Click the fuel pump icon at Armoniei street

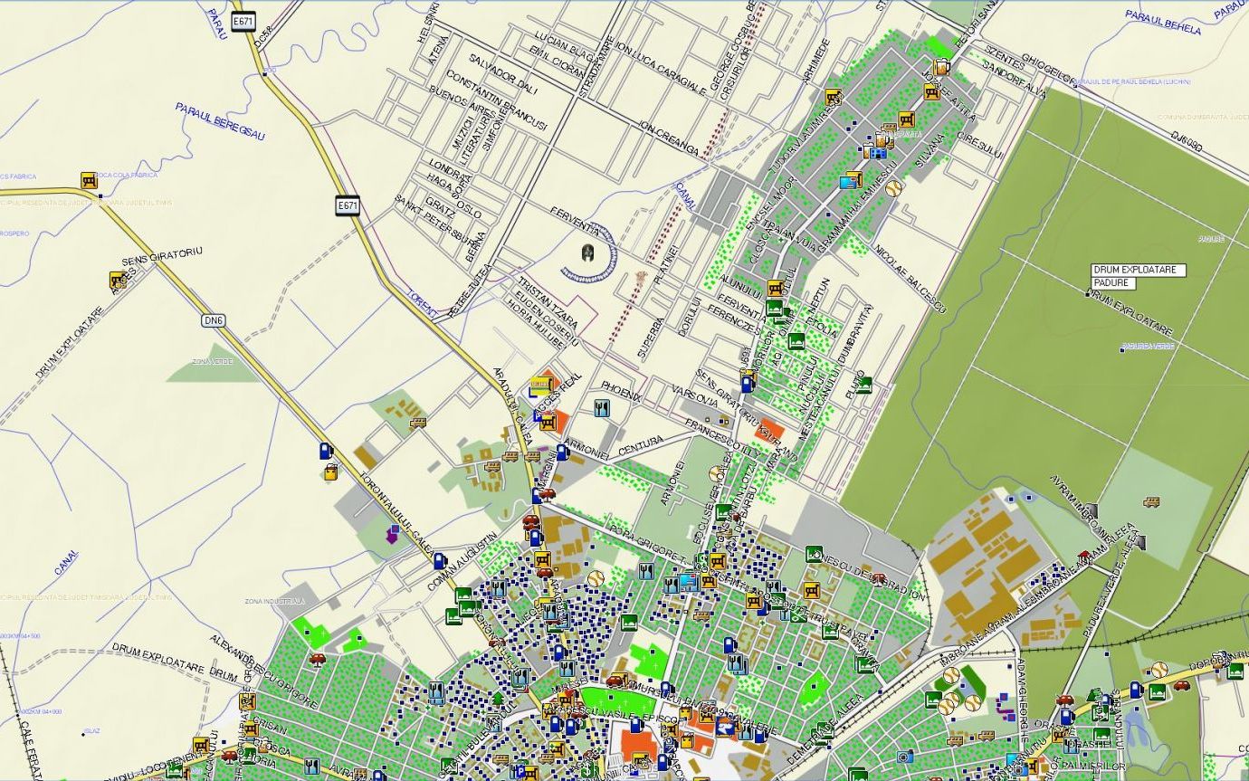tap(562, 452)
